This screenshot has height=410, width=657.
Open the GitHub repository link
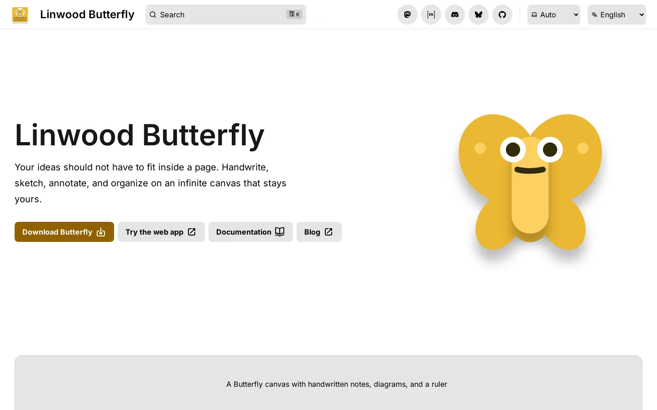(x=502, y=15)
